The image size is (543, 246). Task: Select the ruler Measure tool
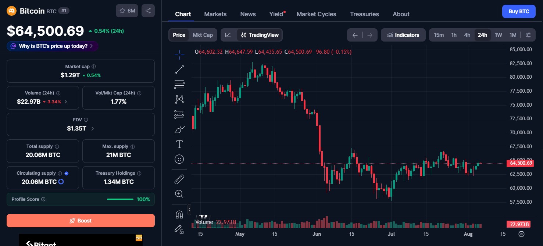tap(179, 179)
